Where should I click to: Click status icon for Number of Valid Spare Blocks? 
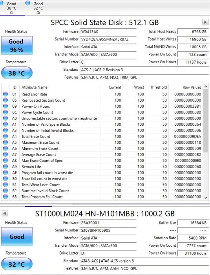tap(5, 124)
